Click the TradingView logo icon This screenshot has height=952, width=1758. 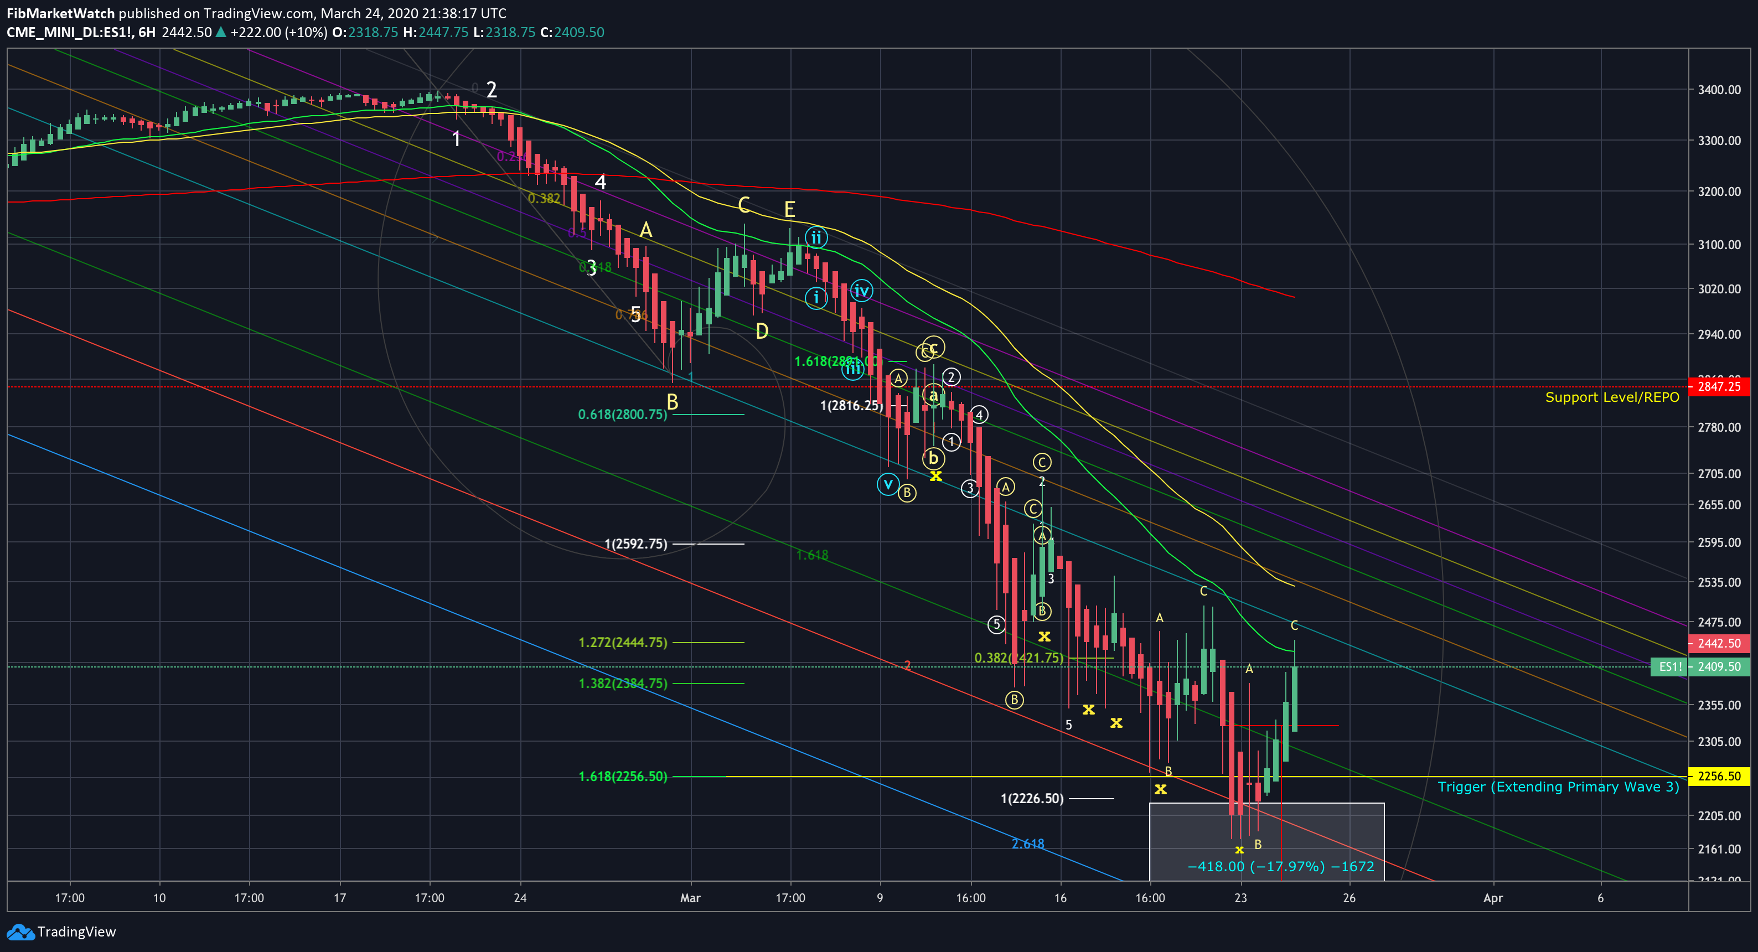coord(20,932)
